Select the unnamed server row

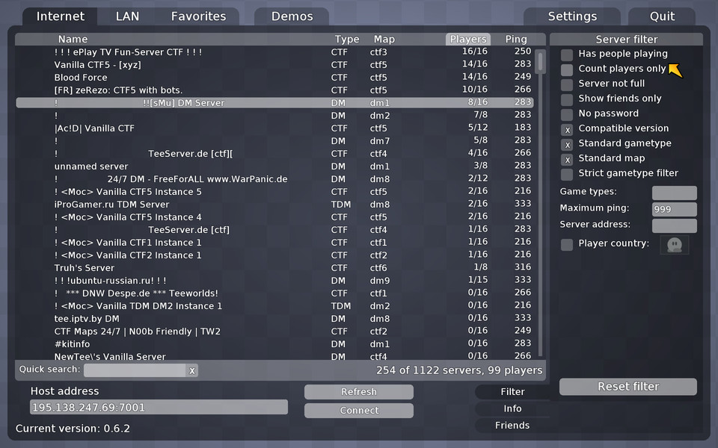tap(274, 167)
